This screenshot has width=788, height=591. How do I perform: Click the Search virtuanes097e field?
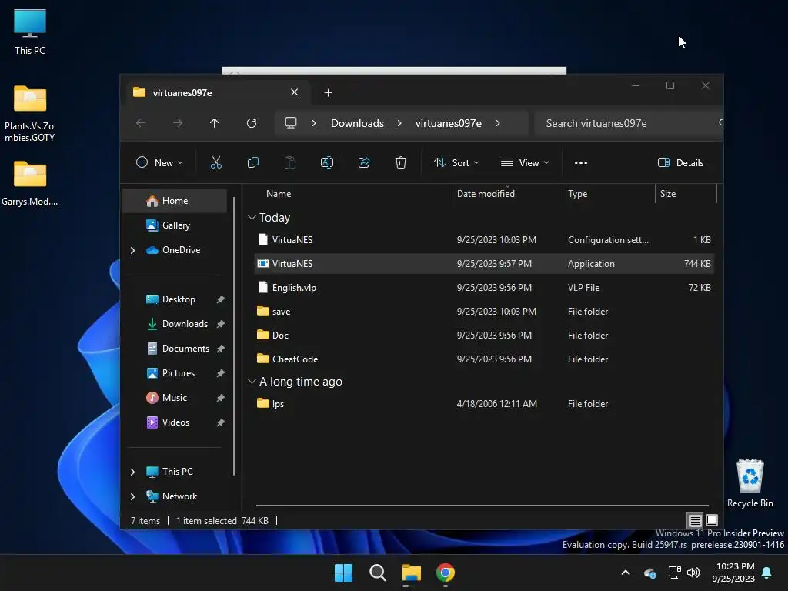pos(628,123)
